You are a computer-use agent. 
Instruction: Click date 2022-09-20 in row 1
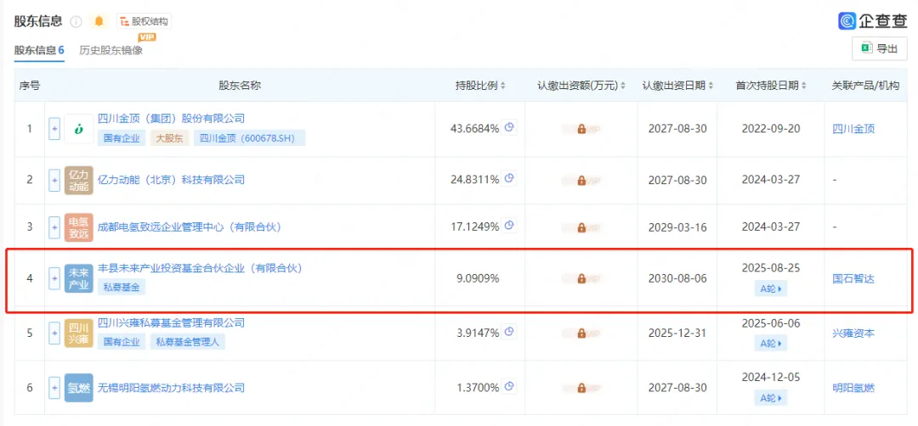tap(771, 129)
